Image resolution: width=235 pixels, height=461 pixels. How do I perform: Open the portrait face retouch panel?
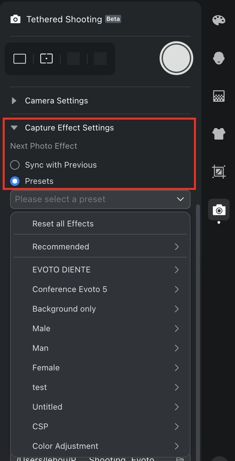click(219, 58)
